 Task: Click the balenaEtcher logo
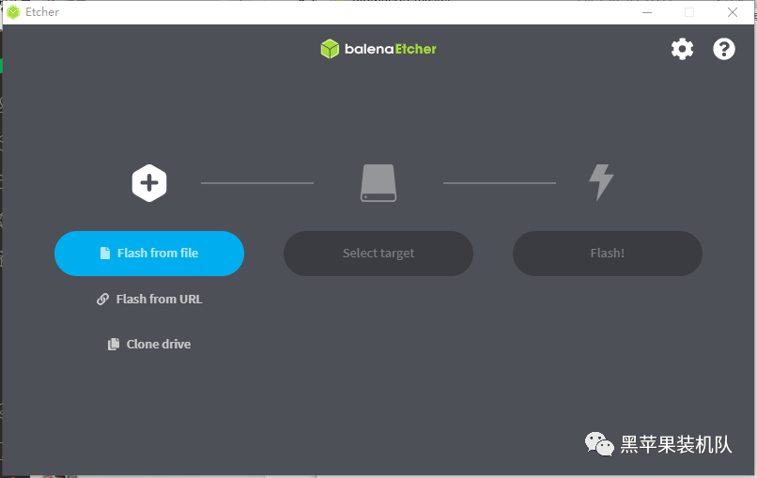378,49
